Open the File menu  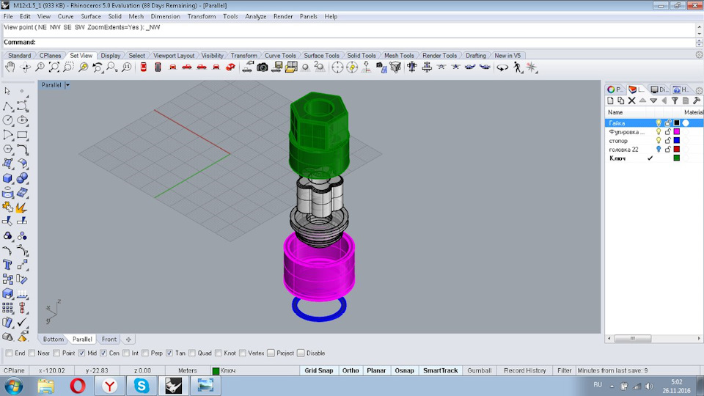(8, 16)
